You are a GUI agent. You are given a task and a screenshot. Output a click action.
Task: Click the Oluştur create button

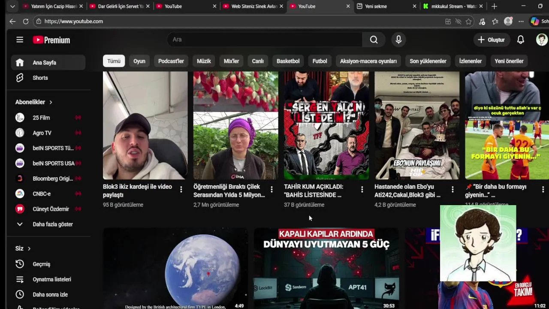(492, 40)
